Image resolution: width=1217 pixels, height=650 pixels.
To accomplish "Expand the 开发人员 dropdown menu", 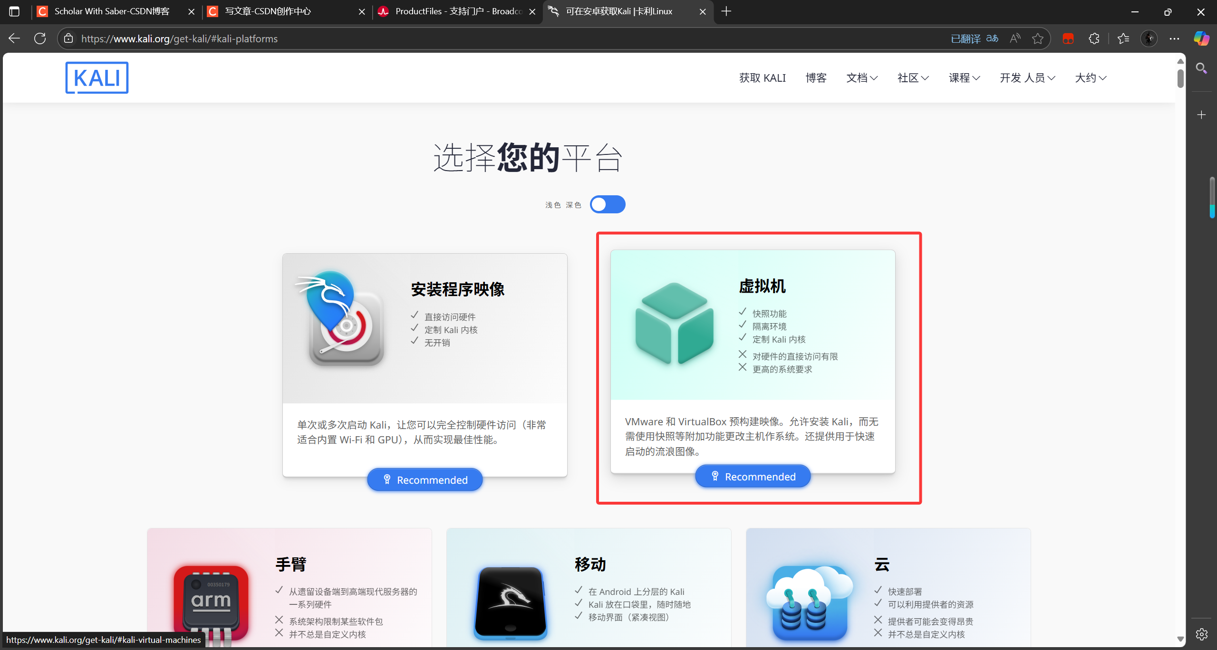I will coord(1027,78).
